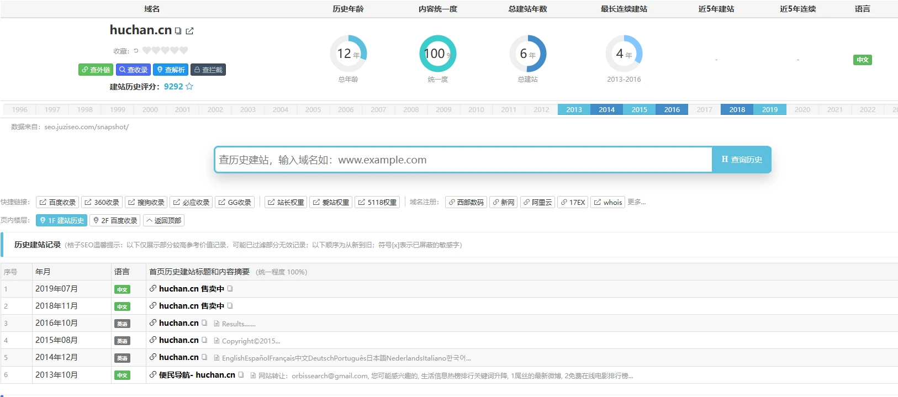Open the whois quick link

click(x=608, y=202)
